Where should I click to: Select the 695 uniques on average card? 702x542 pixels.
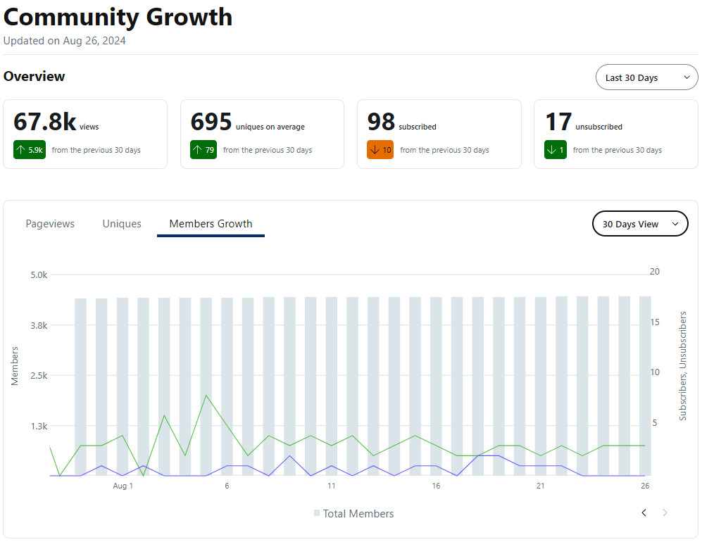coord(262,134)
